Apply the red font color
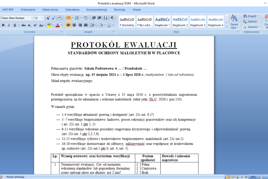The width and height of the screenshot is (268, 179). click(57, 25)
